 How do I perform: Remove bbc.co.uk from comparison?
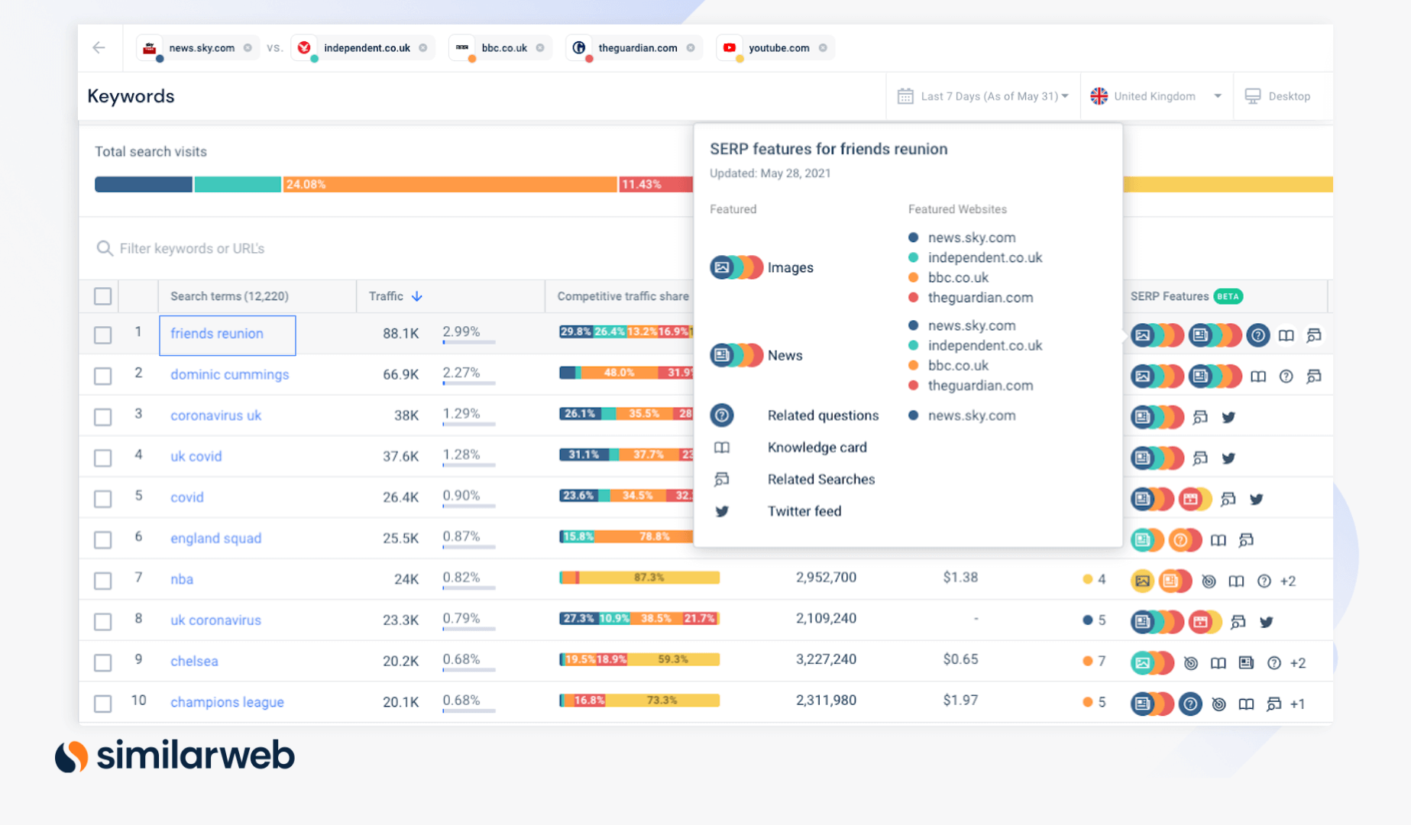(540, 47)
